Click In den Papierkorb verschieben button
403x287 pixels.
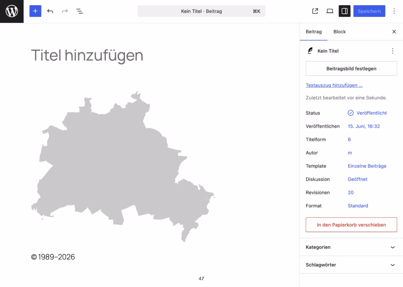point(351,225)
